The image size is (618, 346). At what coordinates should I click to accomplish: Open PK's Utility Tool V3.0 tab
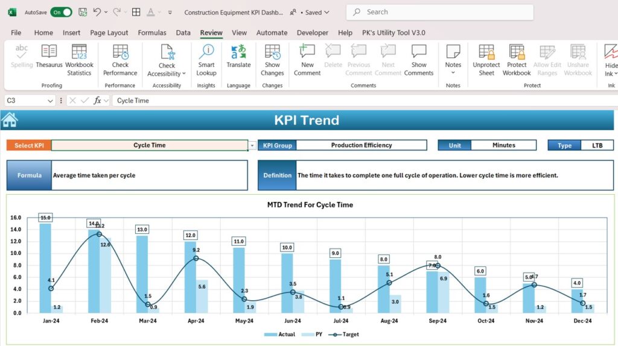point(393,33)
